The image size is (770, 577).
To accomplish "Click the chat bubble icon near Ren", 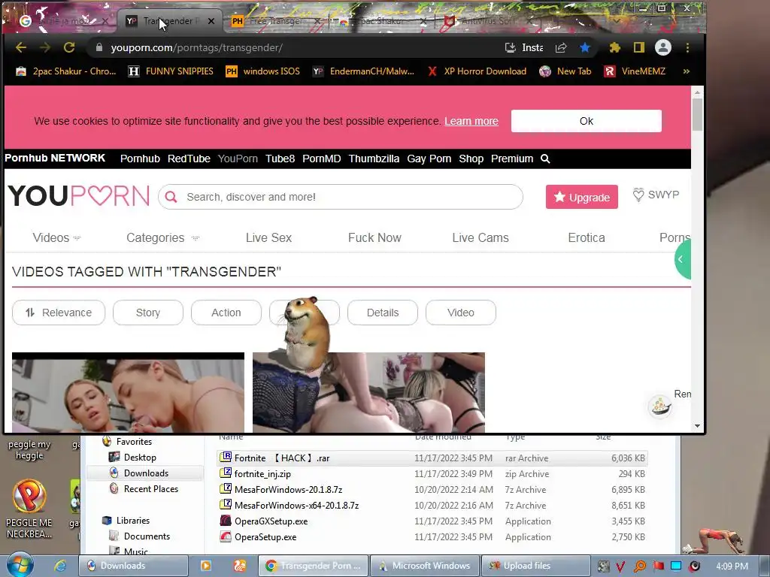I will click(x=659, y=406).
